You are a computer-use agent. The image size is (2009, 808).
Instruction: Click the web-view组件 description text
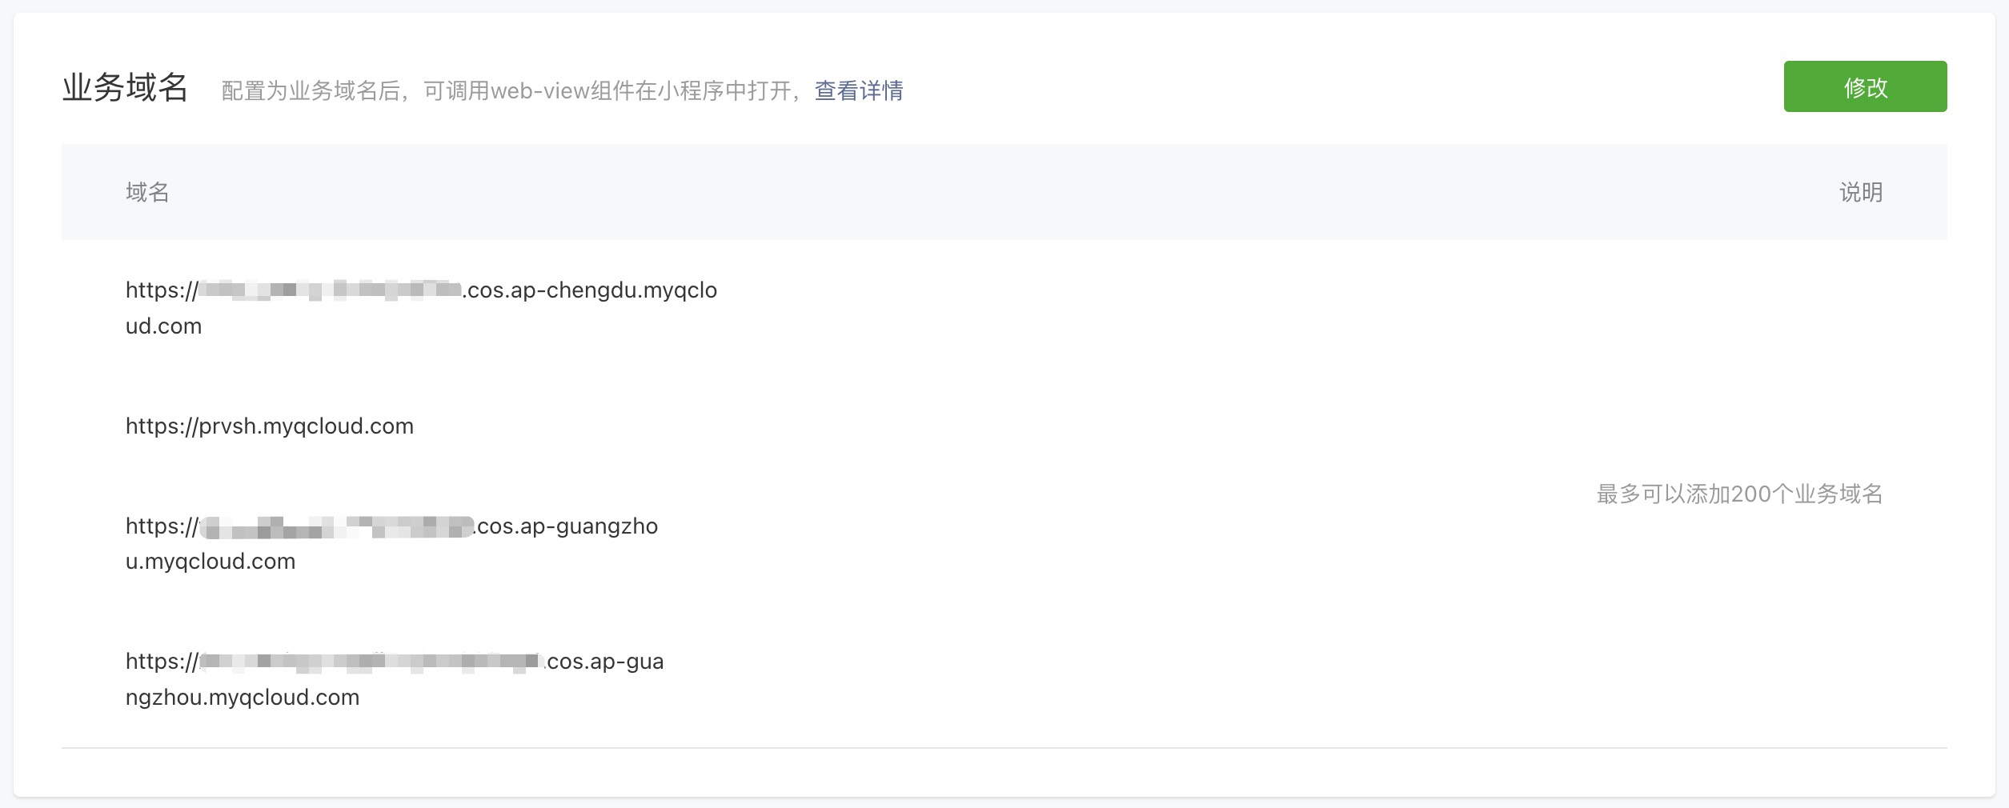pos(562,90)
